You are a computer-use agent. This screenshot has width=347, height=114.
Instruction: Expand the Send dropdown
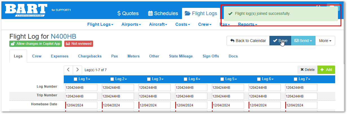coord(303,41)
